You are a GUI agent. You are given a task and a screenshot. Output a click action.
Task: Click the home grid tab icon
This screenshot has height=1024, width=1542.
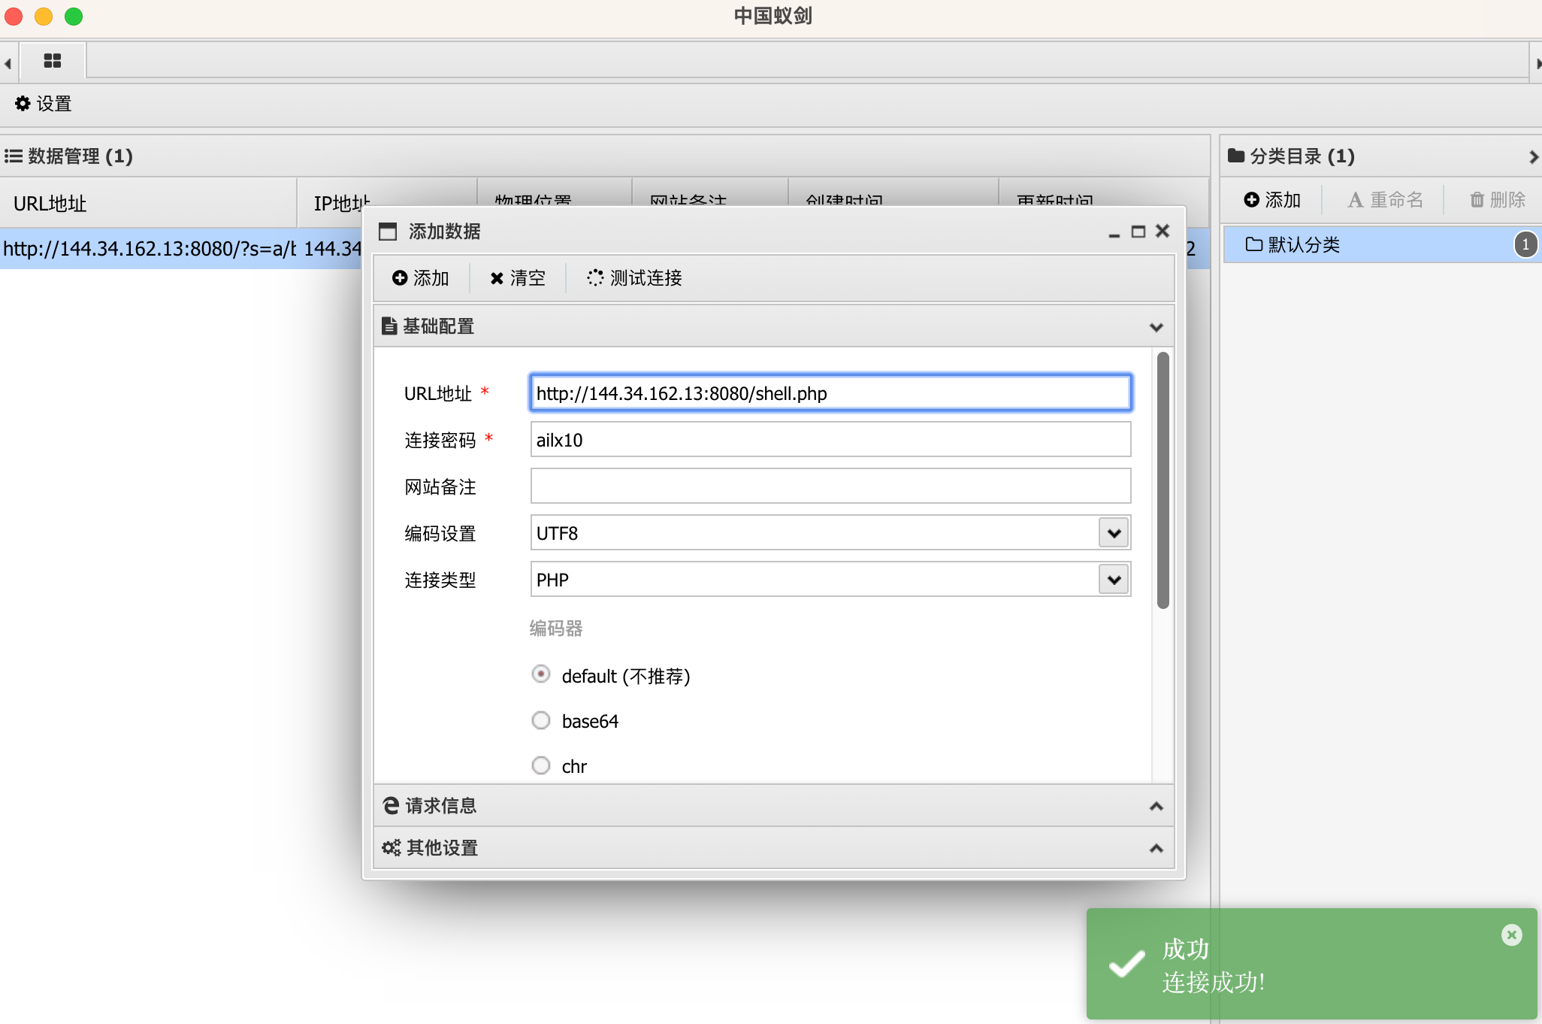click(x=52, y=61)
